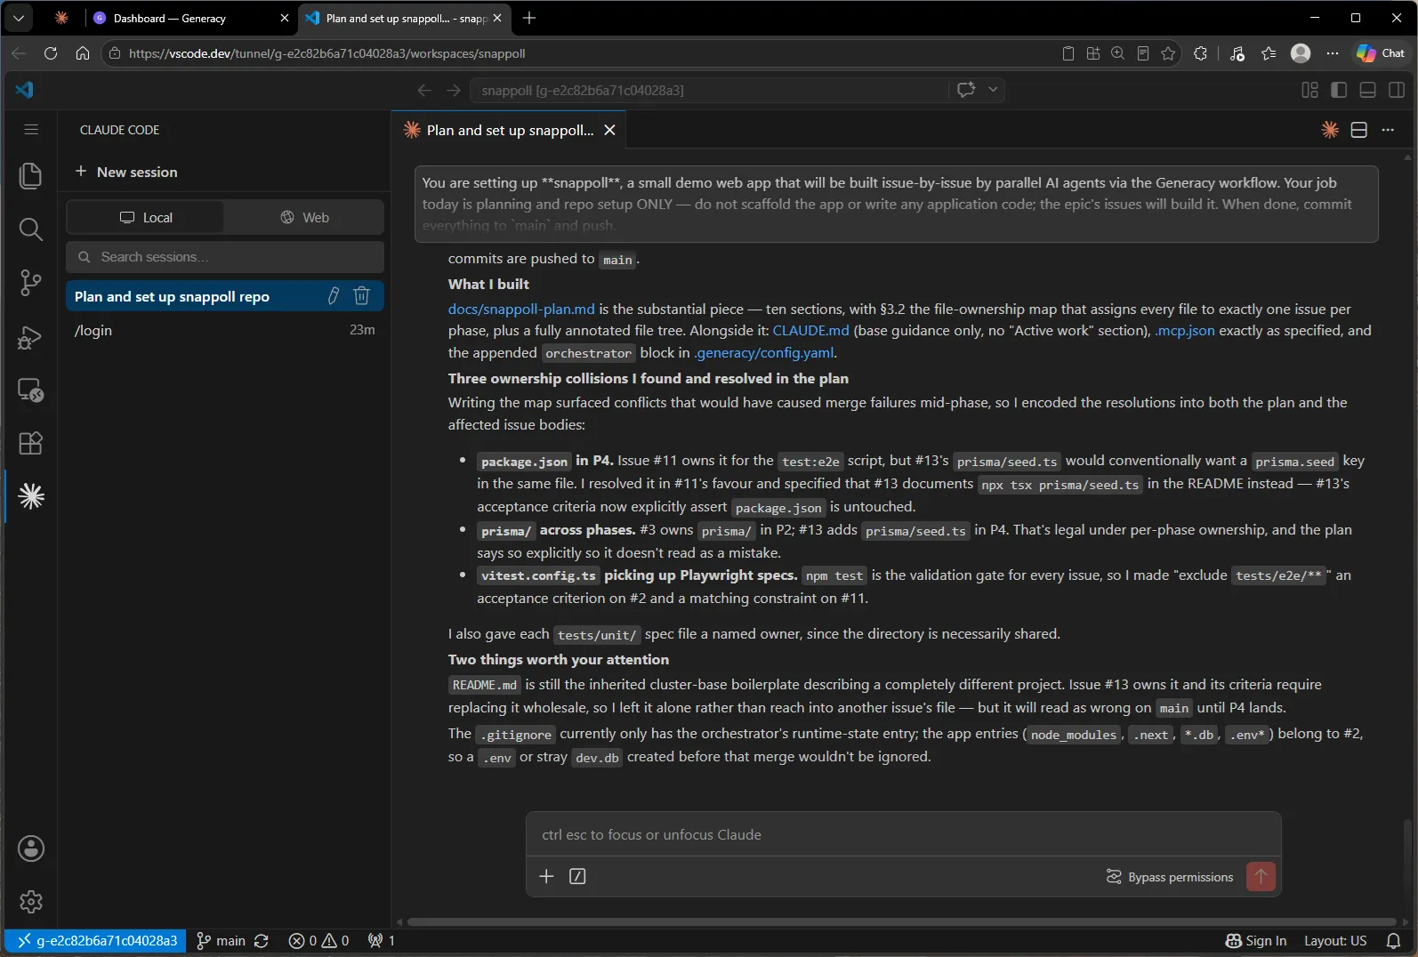Open Extensions view in activity bar
1418x957 pixels.
(x=30, y=443)
